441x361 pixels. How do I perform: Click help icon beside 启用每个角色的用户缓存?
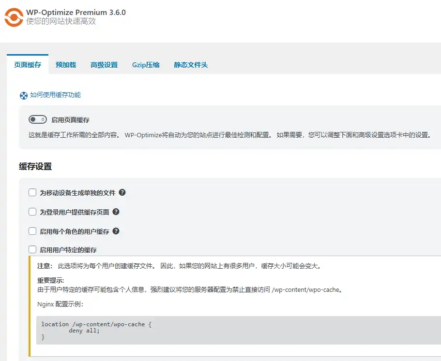[115, 231]
